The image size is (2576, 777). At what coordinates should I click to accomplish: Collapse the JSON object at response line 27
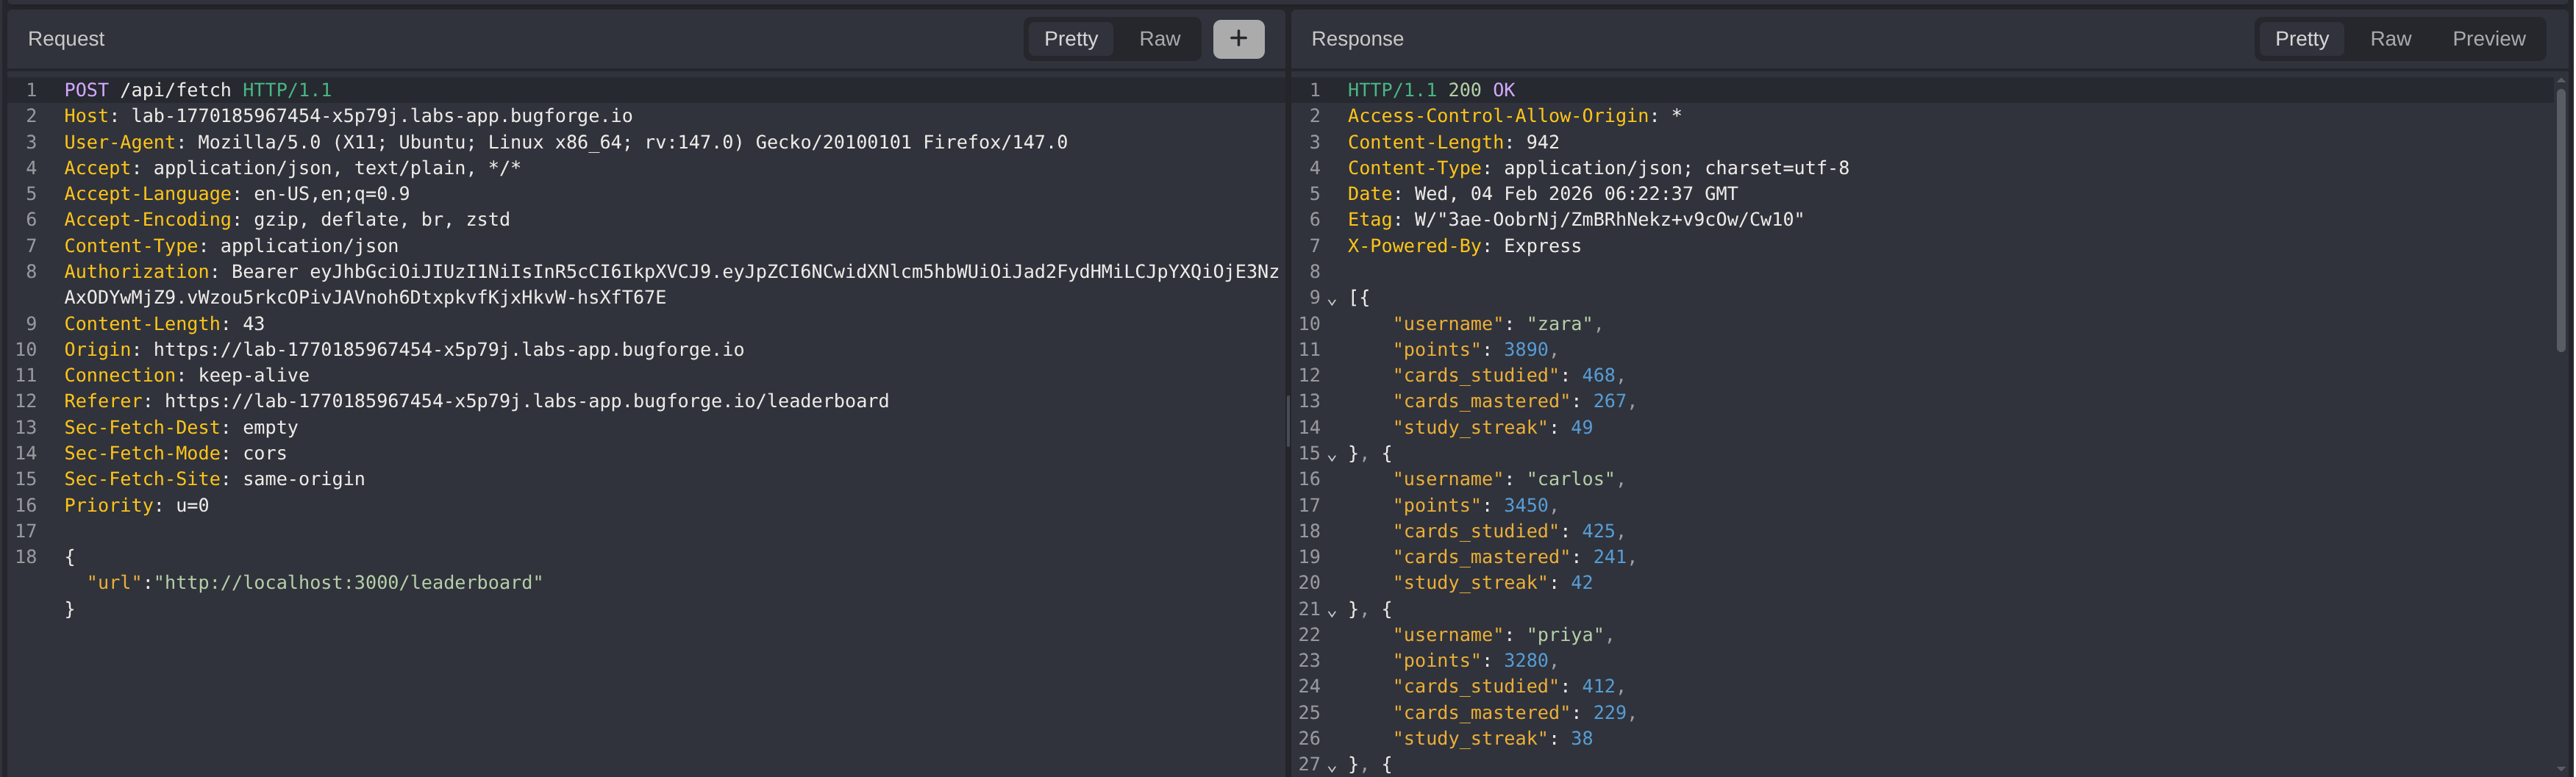(x=1332, y=766)
